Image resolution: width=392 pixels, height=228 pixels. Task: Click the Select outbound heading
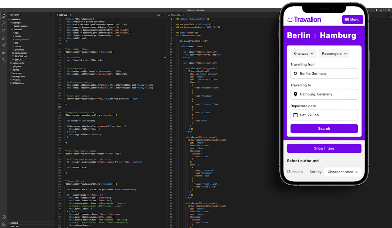tap(303, 161)
